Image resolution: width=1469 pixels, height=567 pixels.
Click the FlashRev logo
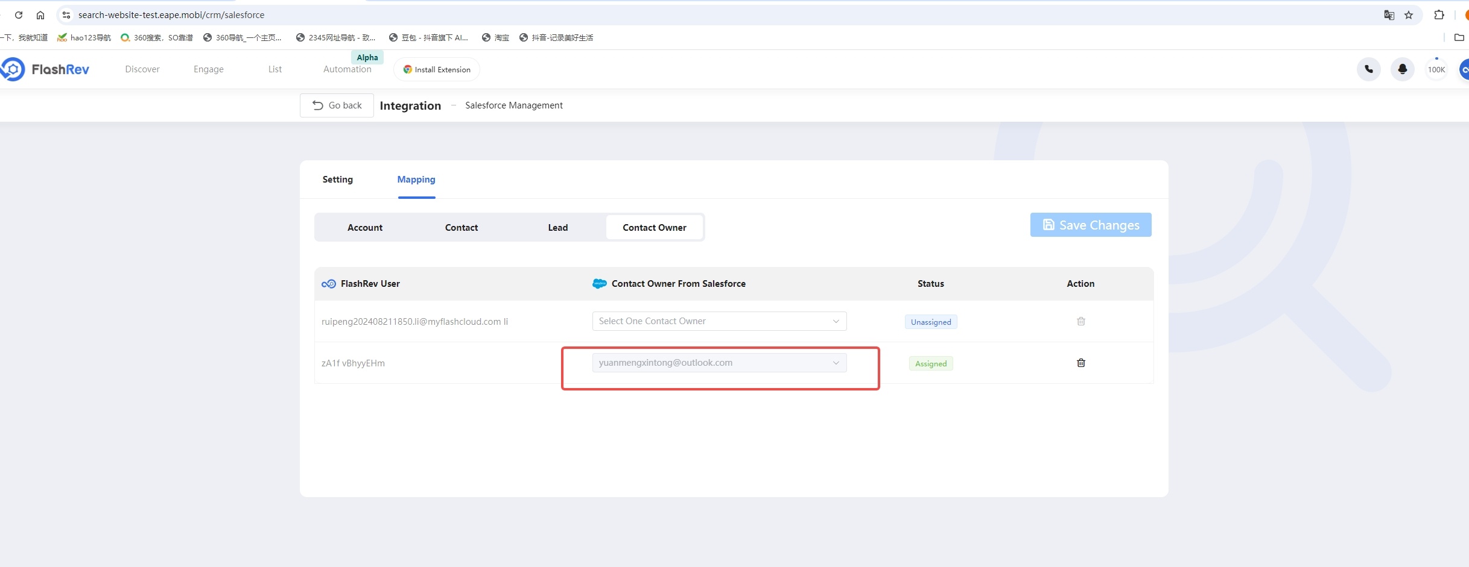click(45, 69)
